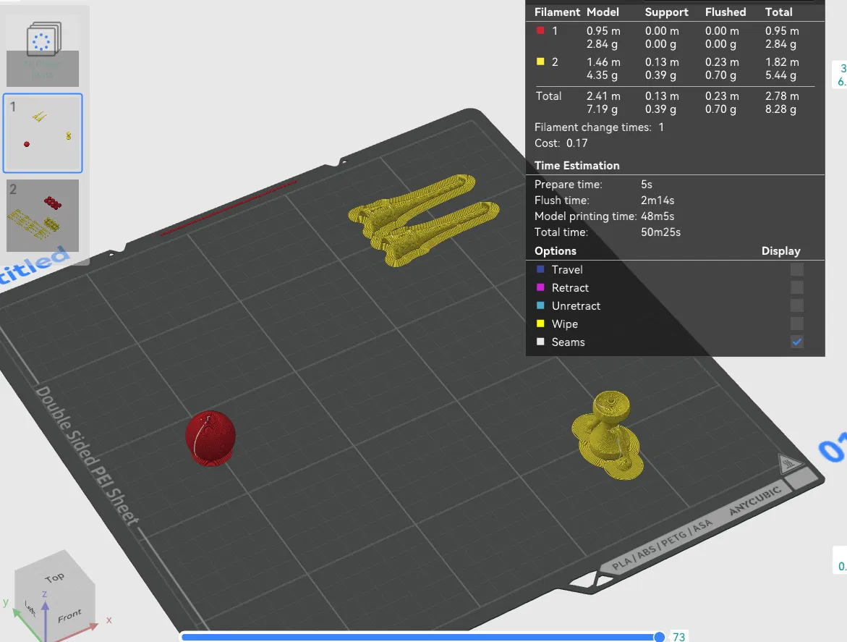
Task: Enable Wipe display checkbox
Action: pos(797,324)
